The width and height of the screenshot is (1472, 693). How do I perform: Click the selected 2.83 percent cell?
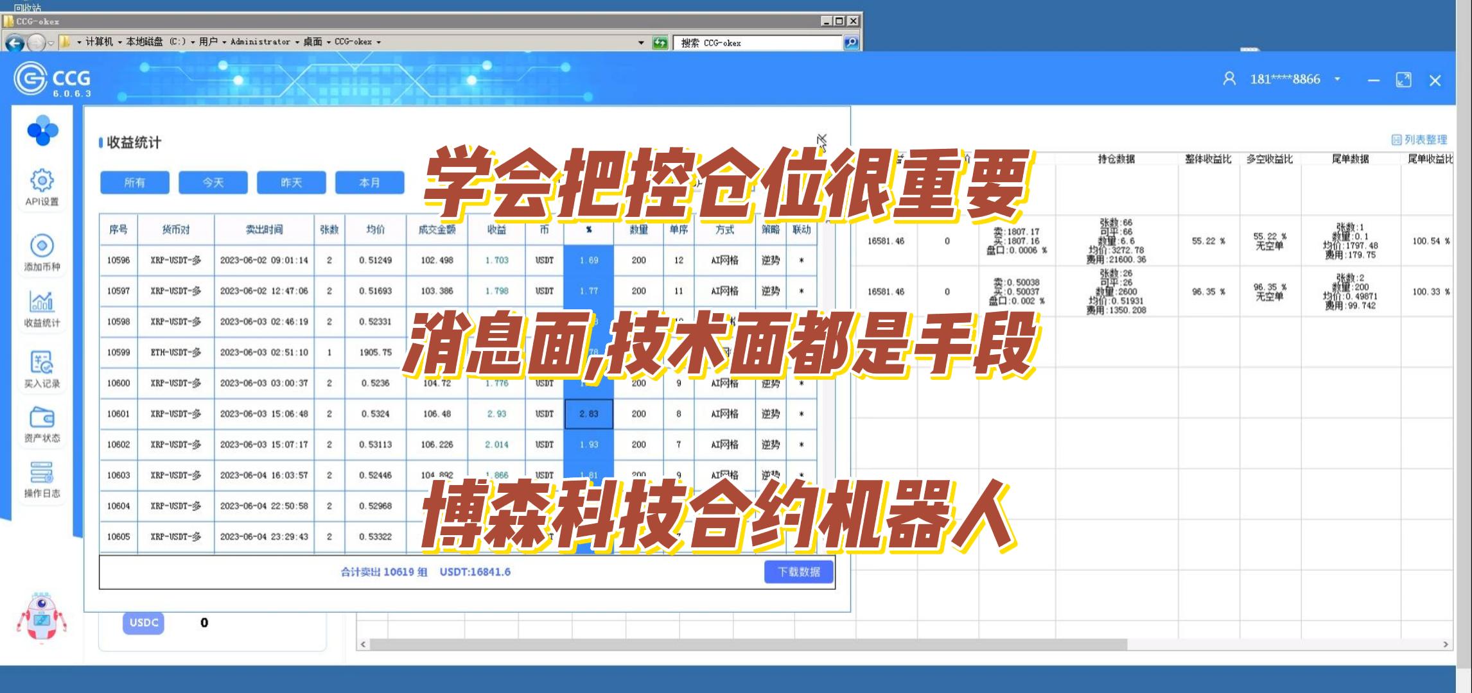coord(589,414)
